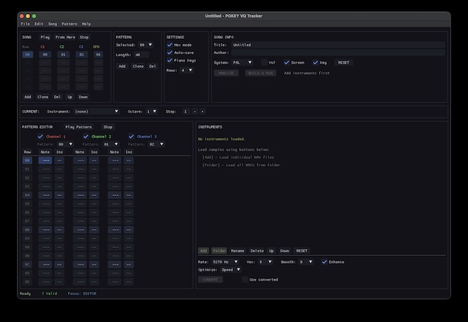Image resolution: width=468 pixels, height=322 pixels.
Task: Click the Folder button in Instruments
Action: click(x=219, y=250)
